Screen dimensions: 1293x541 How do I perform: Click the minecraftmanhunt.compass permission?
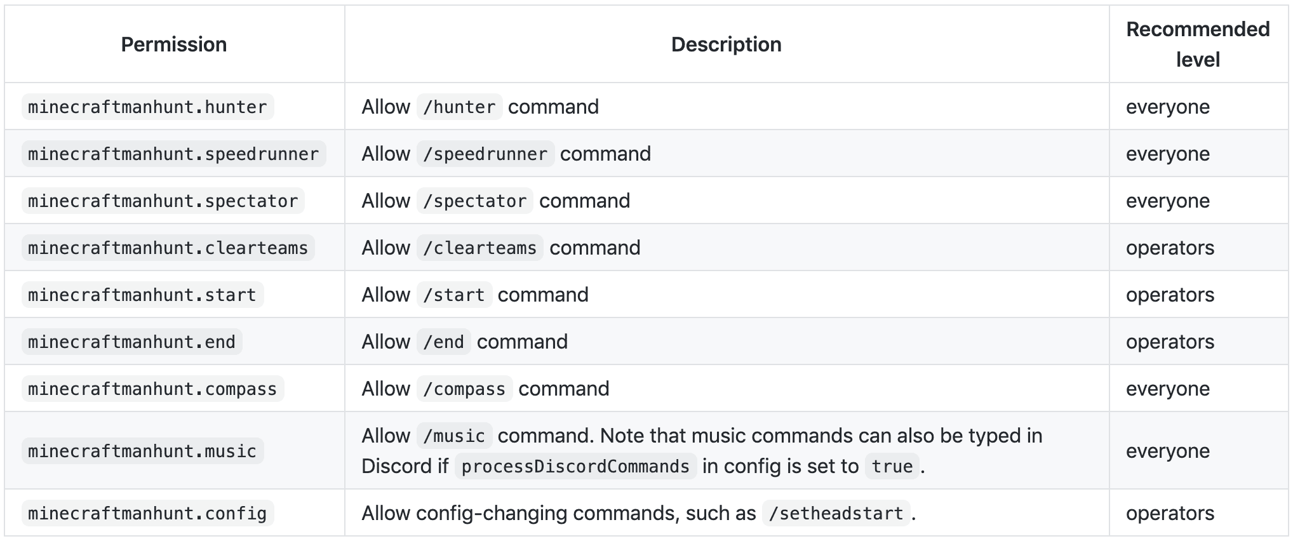tap(152, 389)
